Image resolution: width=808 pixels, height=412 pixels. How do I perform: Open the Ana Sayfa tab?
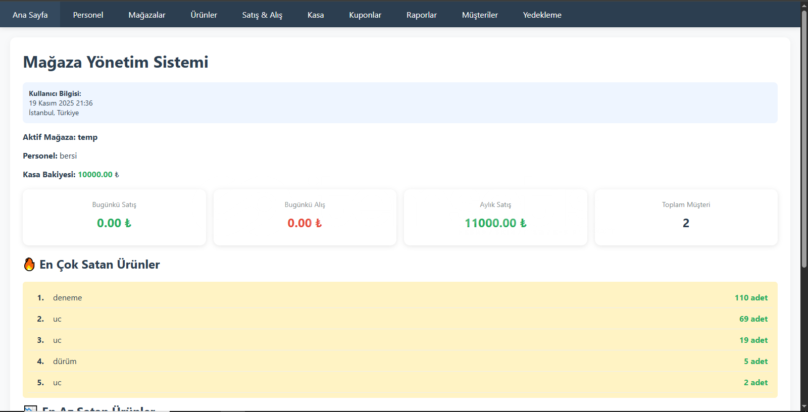[x=30, y=15]
